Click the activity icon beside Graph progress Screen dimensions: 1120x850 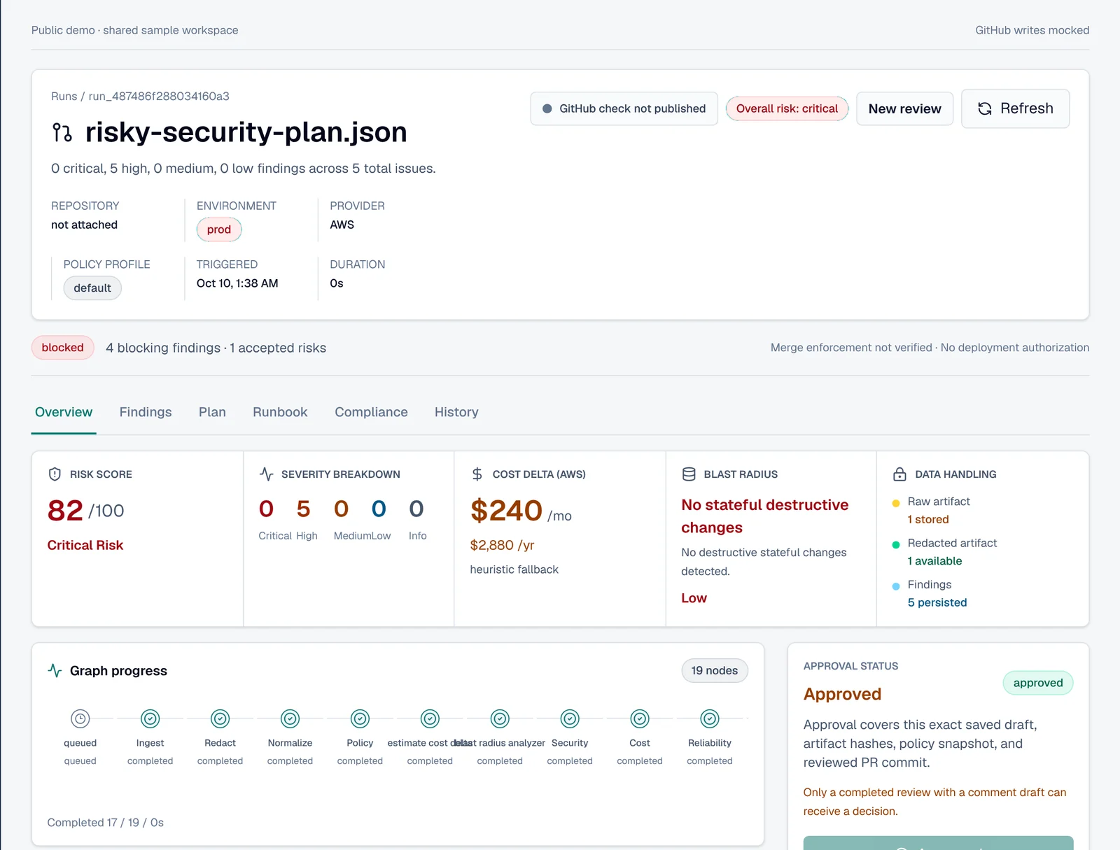(55, 670)
